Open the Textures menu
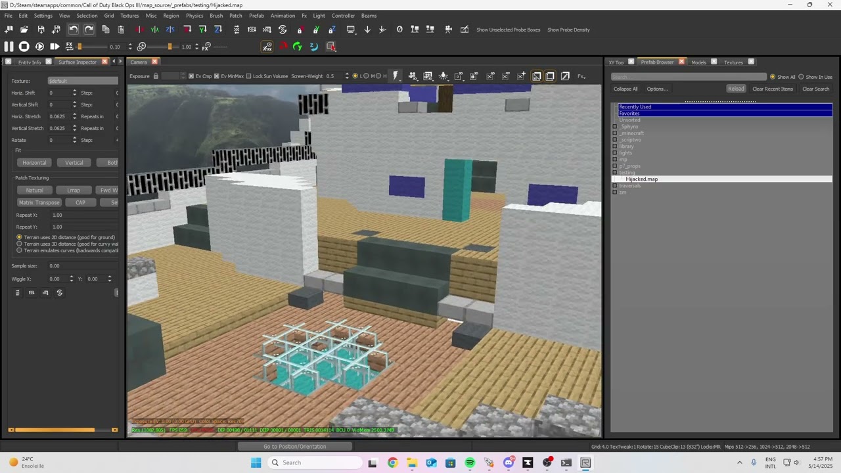 click(129, 15)
